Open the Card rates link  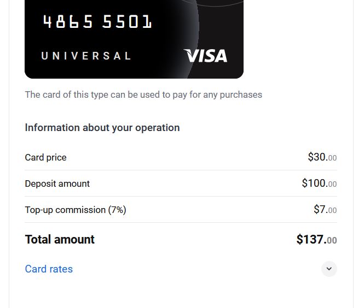[x=49, y=269]
